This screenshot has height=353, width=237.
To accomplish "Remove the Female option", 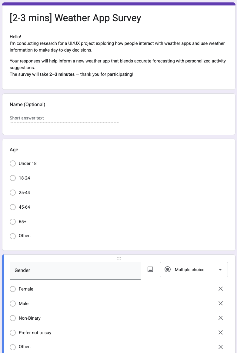I will pyautogui.click(x=221, y=289).
